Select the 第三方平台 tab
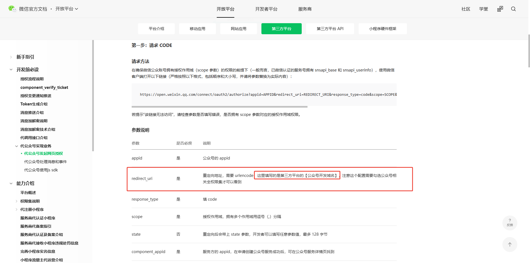This screenshot has height=263, width=530. tap(282, 29)
